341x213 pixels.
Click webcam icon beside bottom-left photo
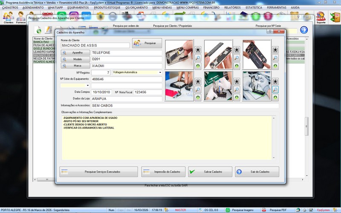[x=198, y=81]
